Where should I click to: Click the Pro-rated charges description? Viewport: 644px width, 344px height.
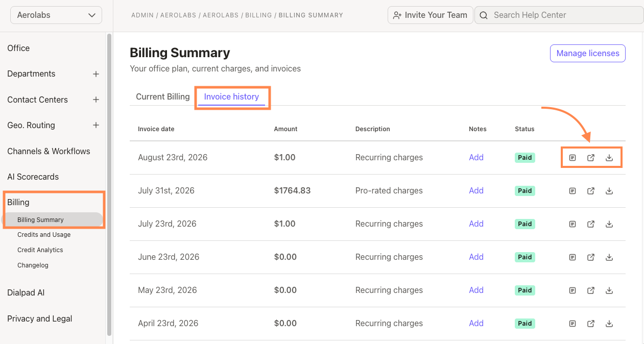(x=389, y=190)
